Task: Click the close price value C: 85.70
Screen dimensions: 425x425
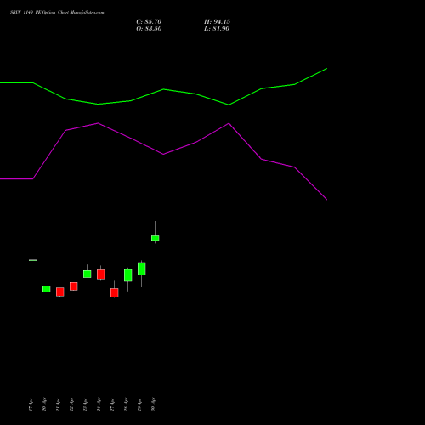Action: pyautogui.click(x=149, y=22)
